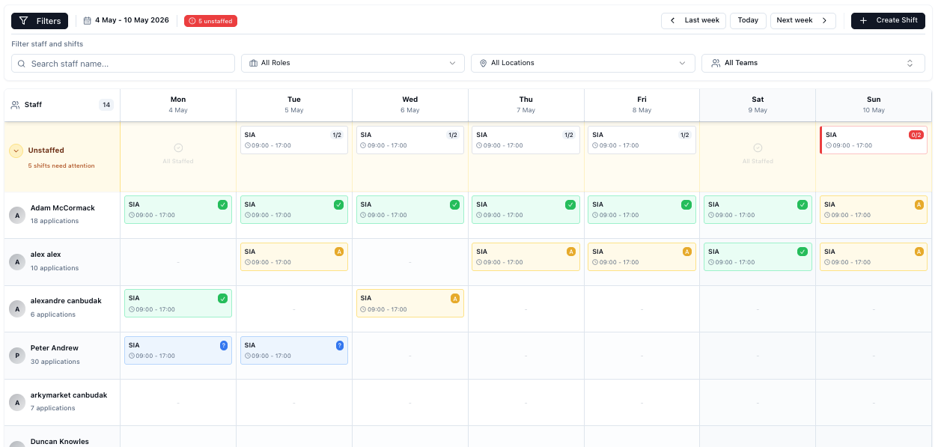Open the red 0/2 SIA shift on Sunday

click(874, 140)
